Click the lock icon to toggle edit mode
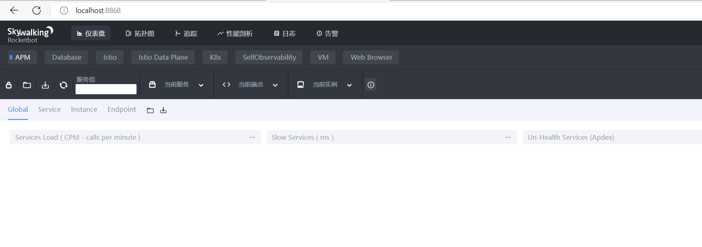 (x=9, y=85)
